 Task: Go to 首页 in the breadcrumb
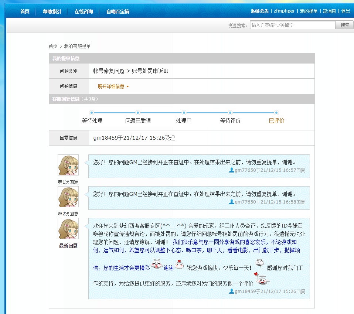(53, 46)
